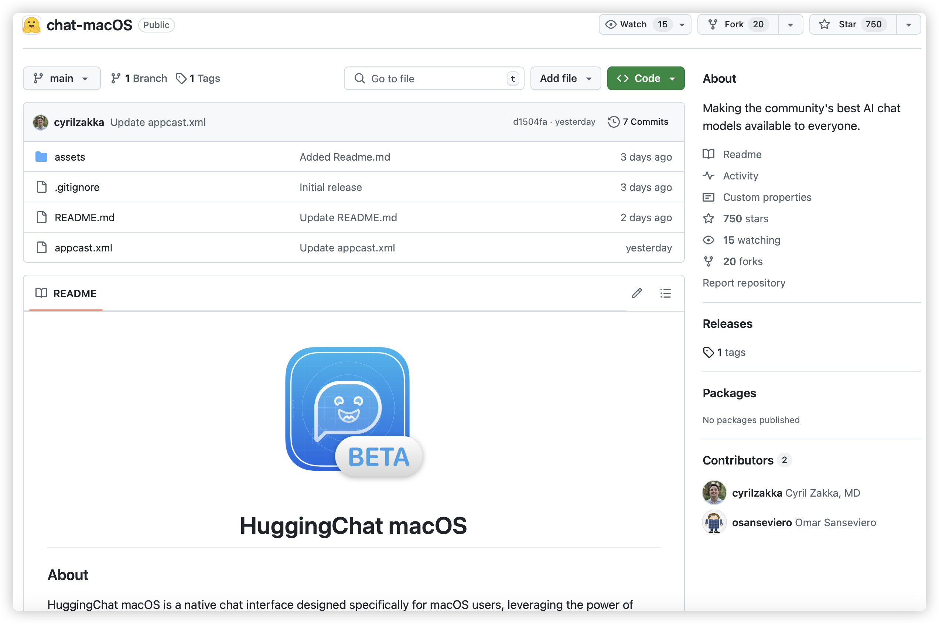
Task: Click cyrilzakka's avatar in the commit bar
Action: coord(41,122)
